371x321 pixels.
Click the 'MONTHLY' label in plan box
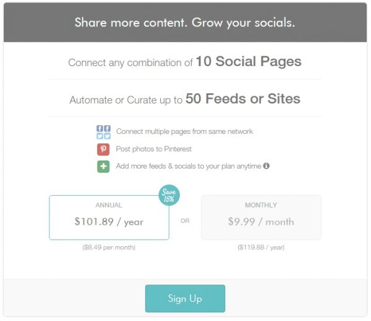pyautogui.click(x=261, y=205)
